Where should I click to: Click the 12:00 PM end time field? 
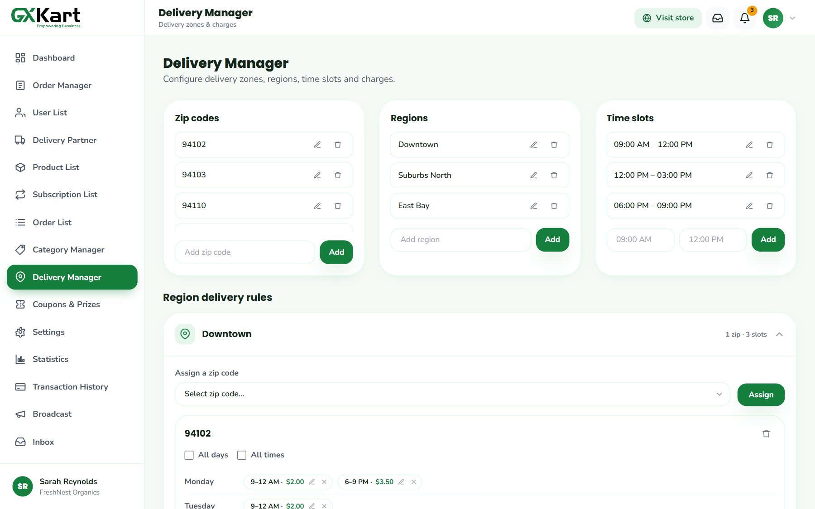point(713,239)
